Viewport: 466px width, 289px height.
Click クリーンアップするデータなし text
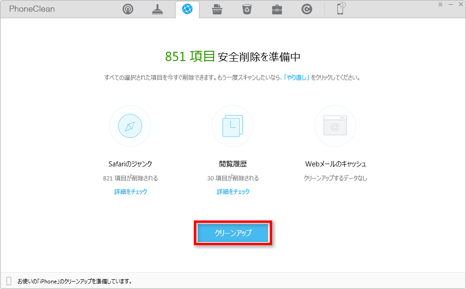point(336,178)
